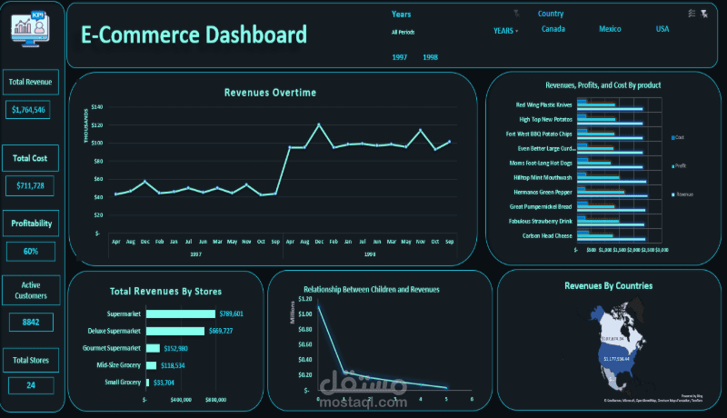Click the Small Grocery revenue bar

(x=147, y=383)
